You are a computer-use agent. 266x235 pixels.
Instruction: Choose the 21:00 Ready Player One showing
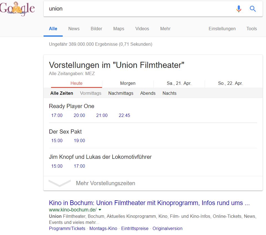click(102, 115)
